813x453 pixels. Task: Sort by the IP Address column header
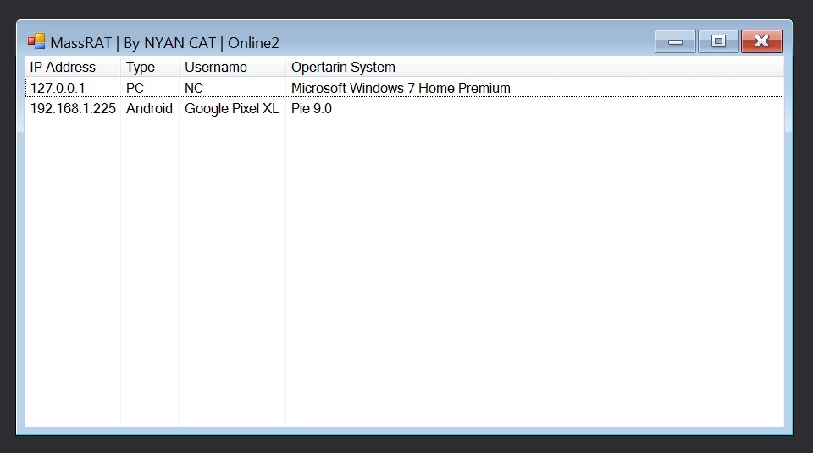(x=73, y=68)
